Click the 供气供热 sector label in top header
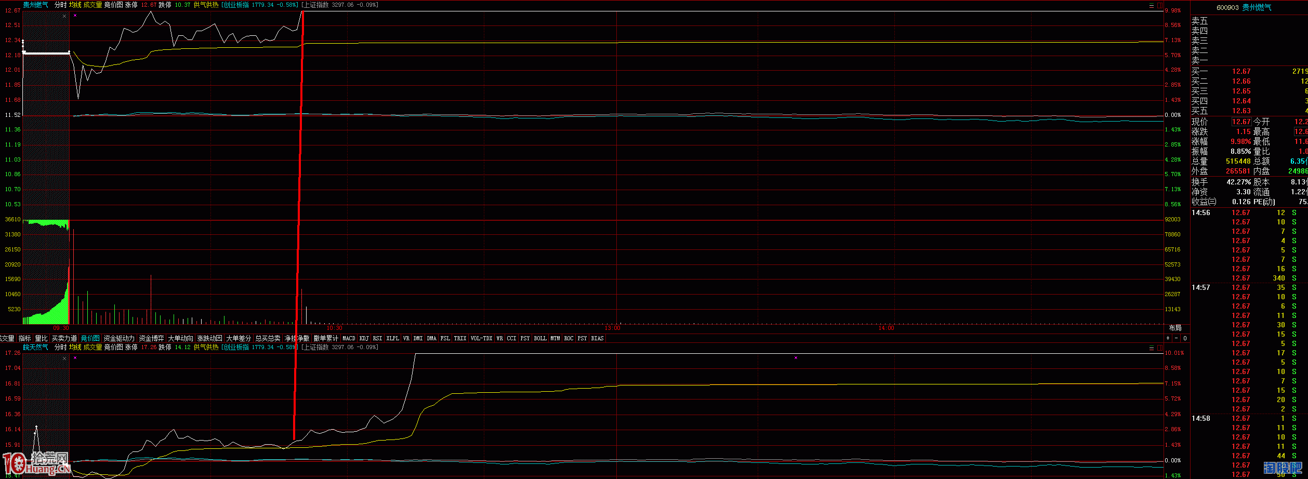Screen dimensions: 1308x479 click(206, 5)
